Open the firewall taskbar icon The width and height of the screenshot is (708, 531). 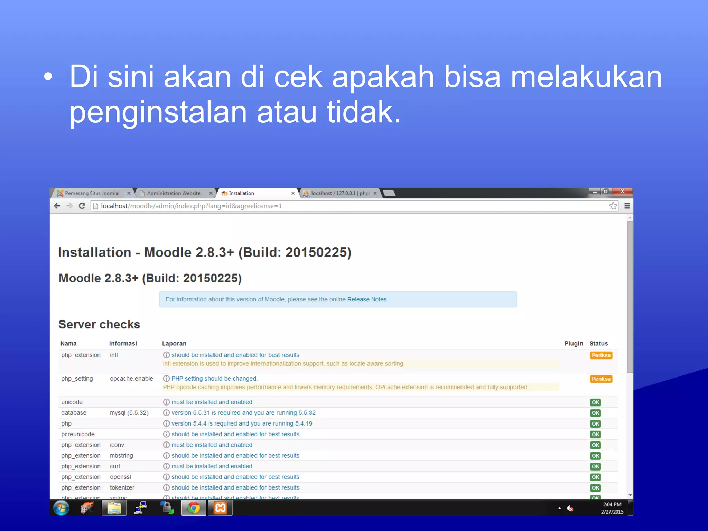click(x=87, y=508)
